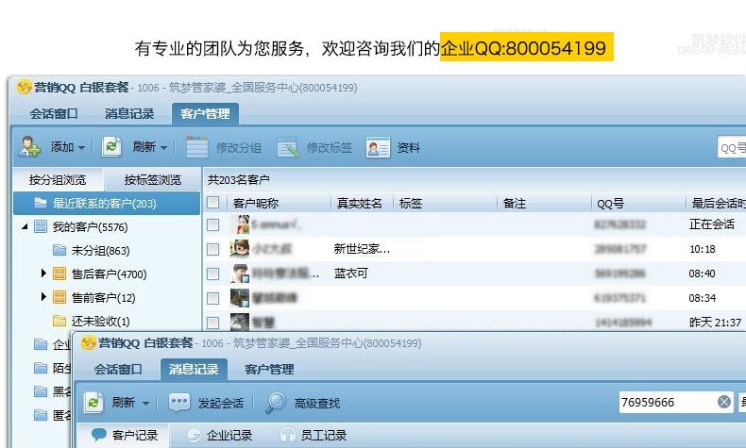Expand the 售前客户(12) node
The height and width of the screenshot is (448, 746).
pyautogui.click(x=43, y=296)
